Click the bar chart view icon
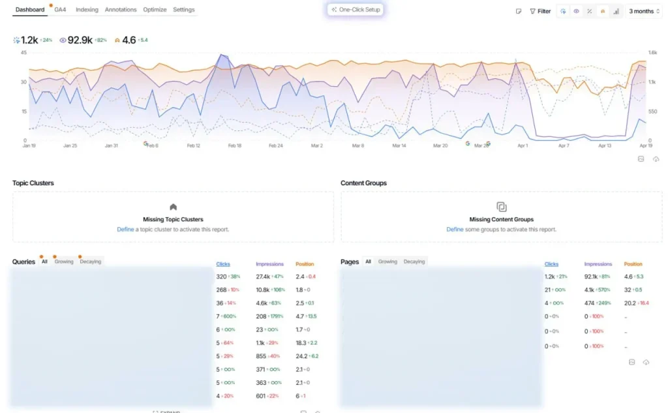 tap(615, 11)
